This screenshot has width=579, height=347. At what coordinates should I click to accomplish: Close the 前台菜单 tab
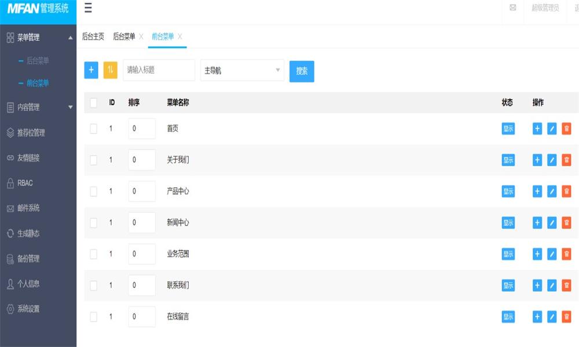pyautogui.click(x=180, y=36)
